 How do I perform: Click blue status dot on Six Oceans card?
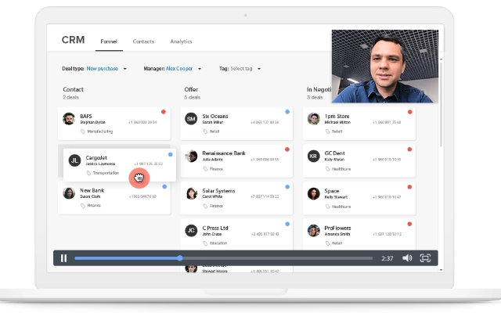[x=287, y=113]
